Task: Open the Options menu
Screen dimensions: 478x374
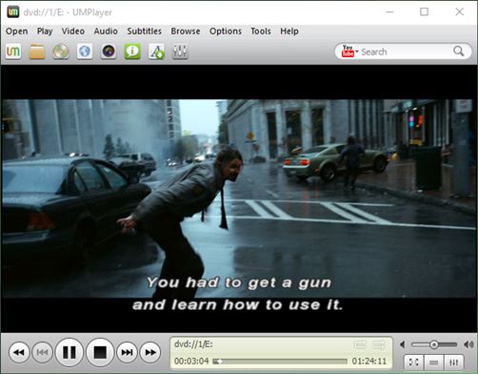Action: pyautogui.click(x=226, y=31)
